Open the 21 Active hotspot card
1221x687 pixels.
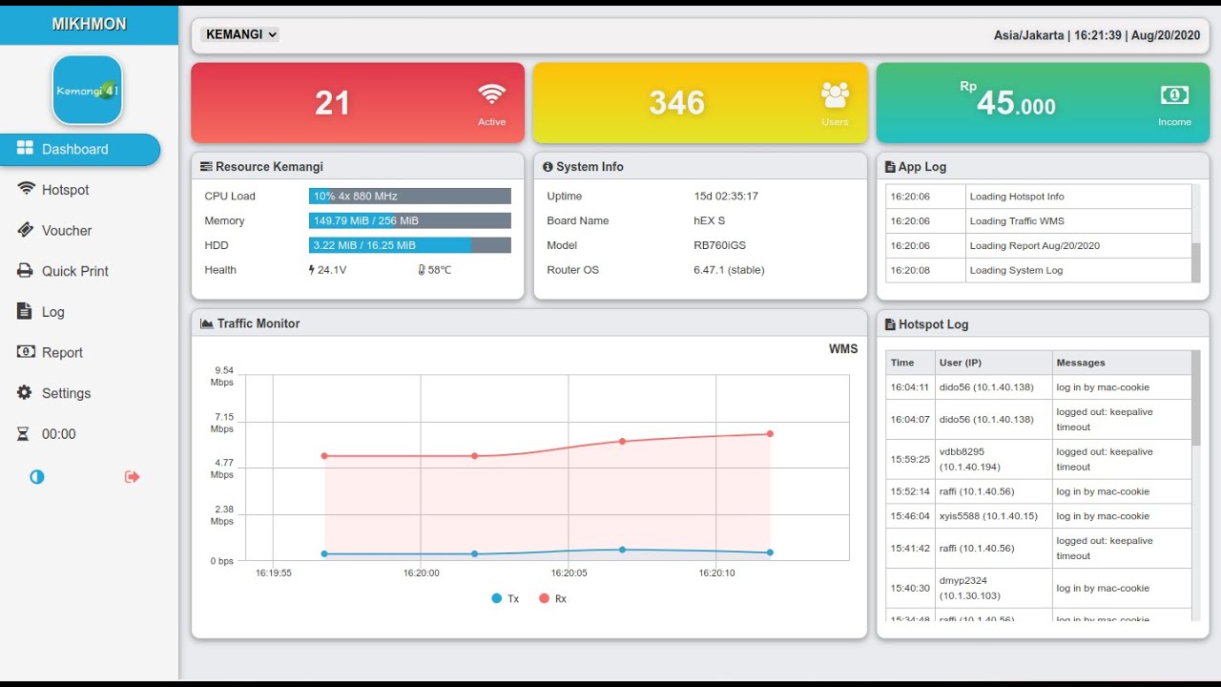(x=358, y=103)
